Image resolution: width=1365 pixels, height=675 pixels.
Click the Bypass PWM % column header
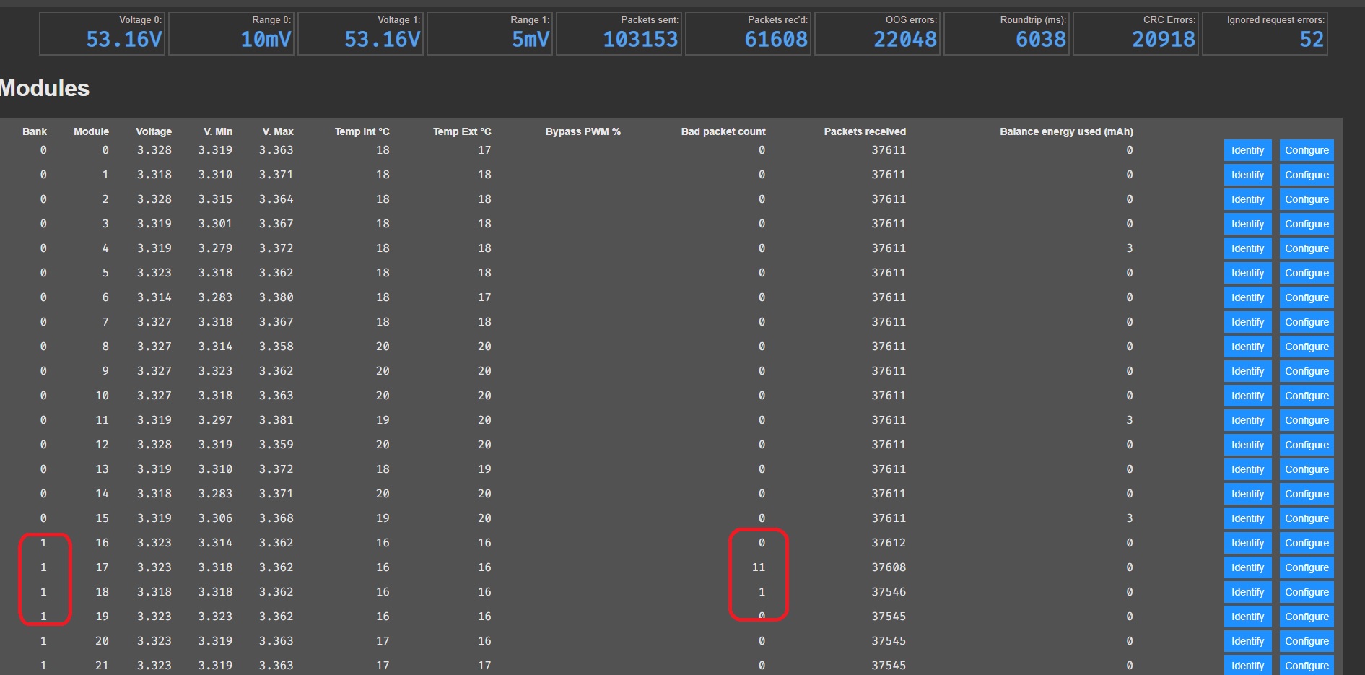(583, 131)
